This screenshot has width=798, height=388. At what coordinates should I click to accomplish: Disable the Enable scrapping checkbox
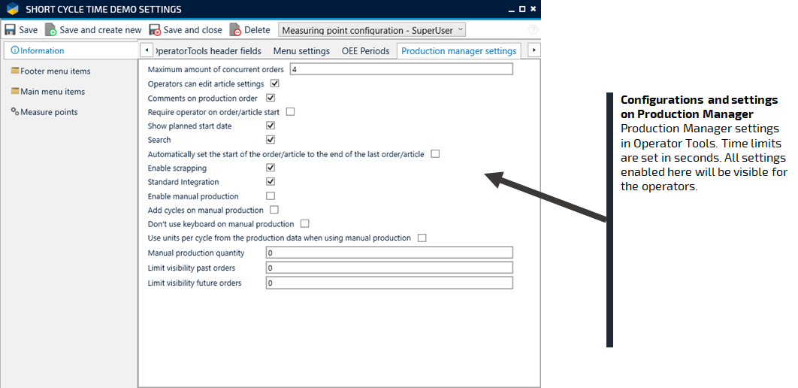(x=271, y=168)
